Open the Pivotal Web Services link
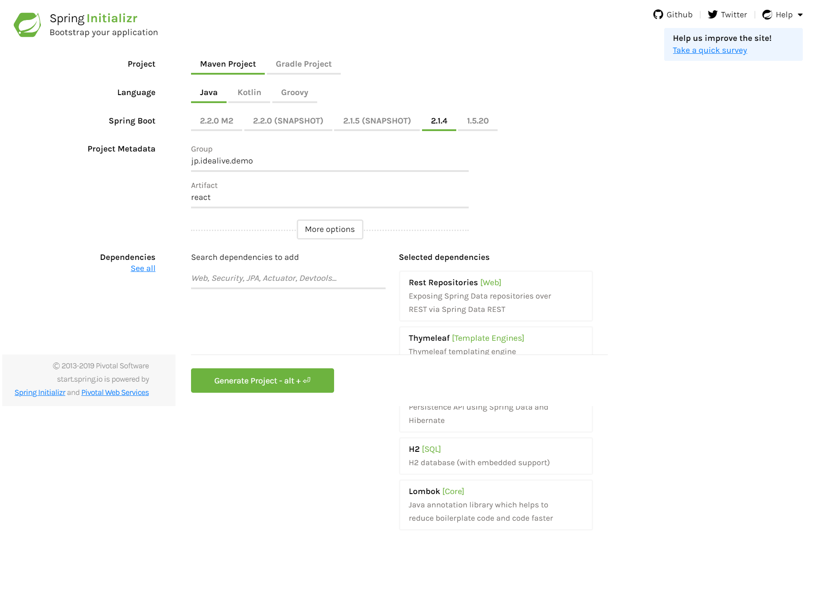825x606 pixels. [115, 392]
